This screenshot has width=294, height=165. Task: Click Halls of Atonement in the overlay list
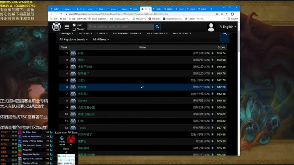point(32,136)
